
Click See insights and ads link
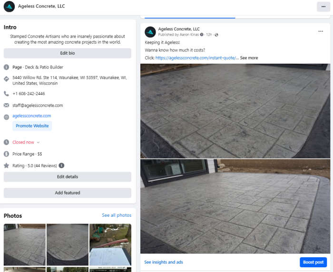point(164,262)
